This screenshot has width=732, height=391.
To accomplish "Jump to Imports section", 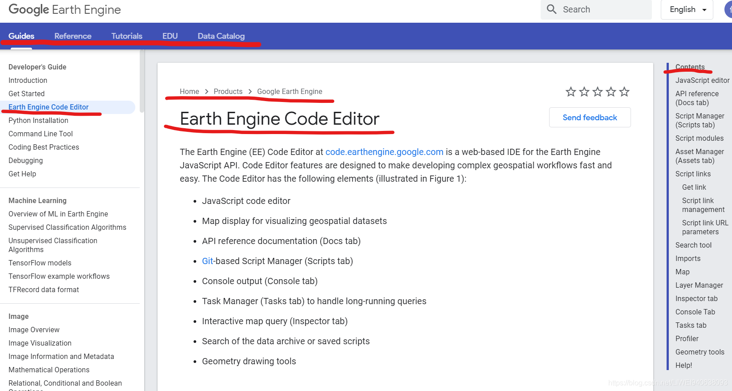I will coord(688,258).
